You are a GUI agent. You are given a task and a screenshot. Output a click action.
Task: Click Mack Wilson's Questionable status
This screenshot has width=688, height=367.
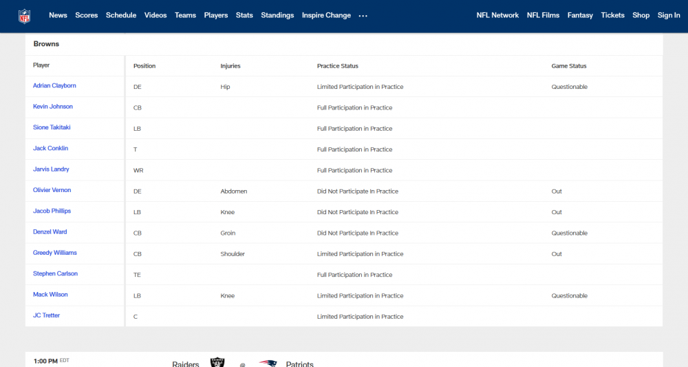pos(570,296)
